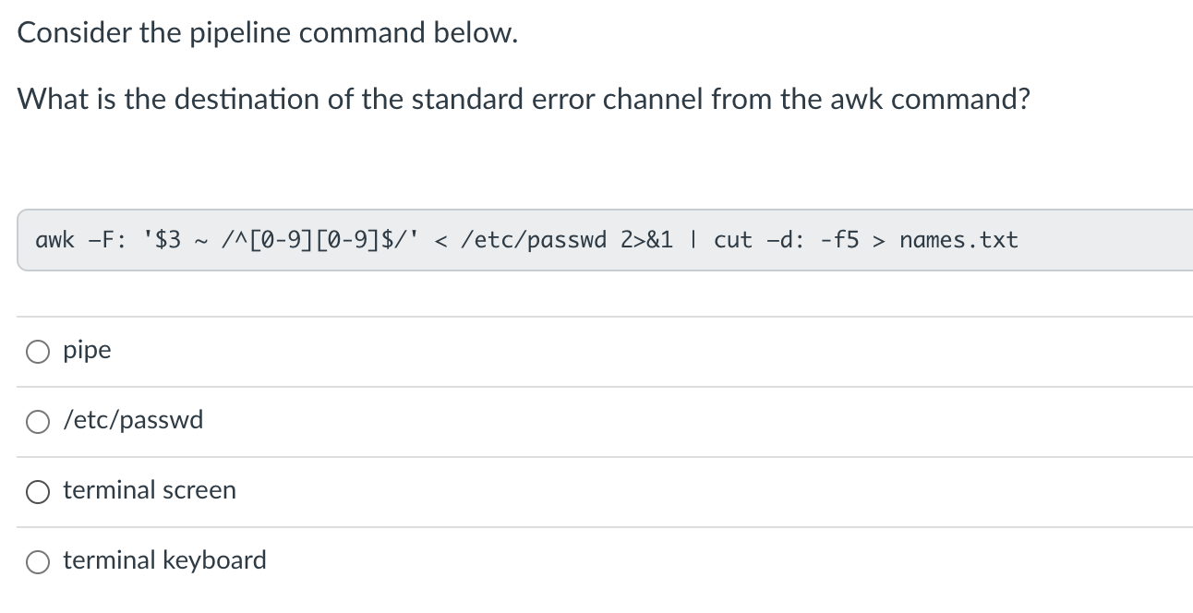The image size is (1193, 613).
Task: Click the '-f5' option in the command
Action: (839, 241)
